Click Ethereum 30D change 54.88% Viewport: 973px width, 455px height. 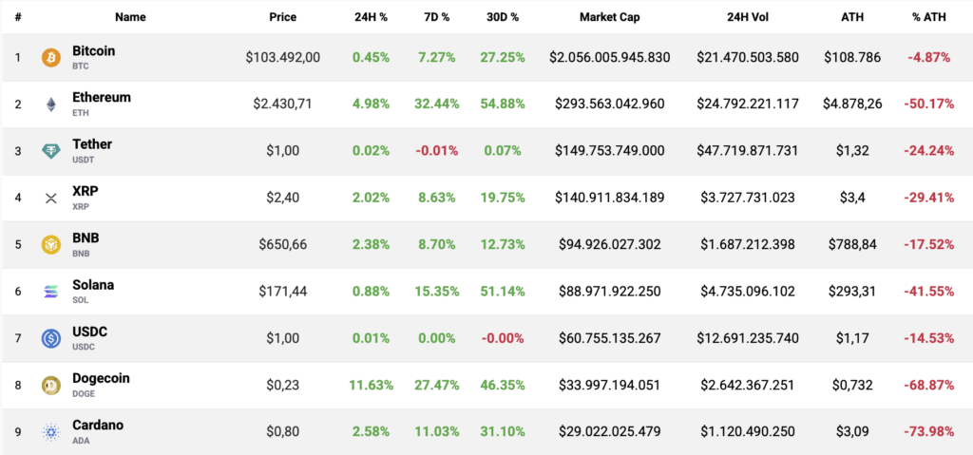(x=503, y=104)
